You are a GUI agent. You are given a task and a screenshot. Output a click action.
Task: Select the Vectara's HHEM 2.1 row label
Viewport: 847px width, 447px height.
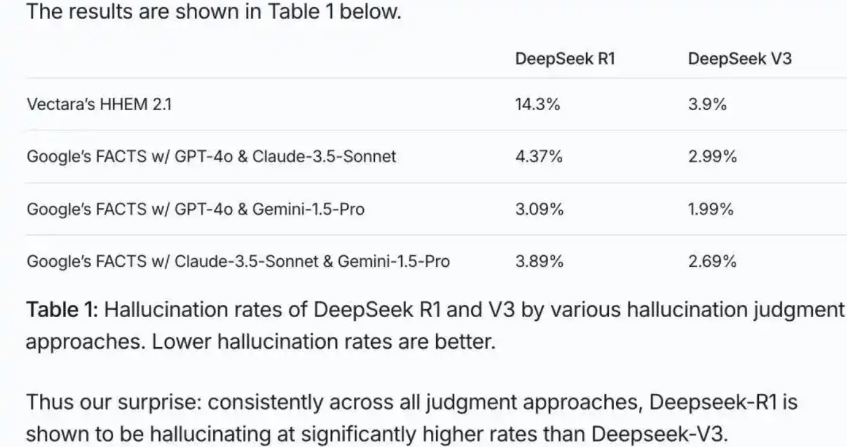pyautogui.click(x=99, y=104)
